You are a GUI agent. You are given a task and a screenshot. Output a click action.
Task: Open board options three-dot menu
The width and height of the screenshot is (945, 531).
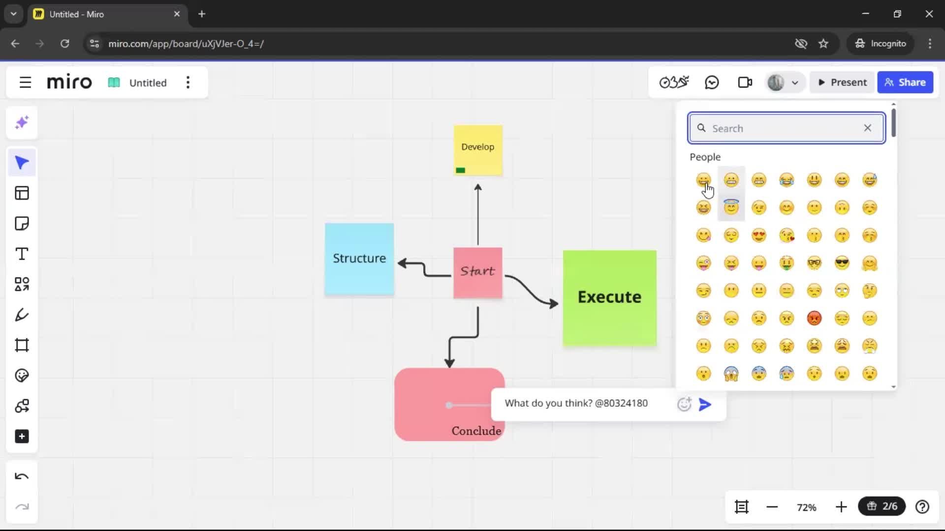(x=188, y=83)
